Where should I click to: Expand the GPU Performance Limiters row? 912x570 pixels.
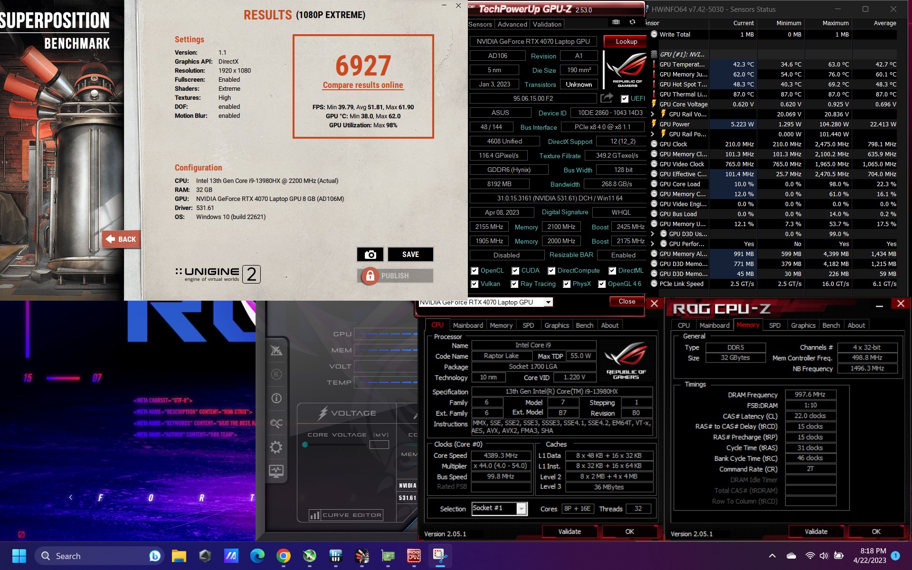point(653,244)
